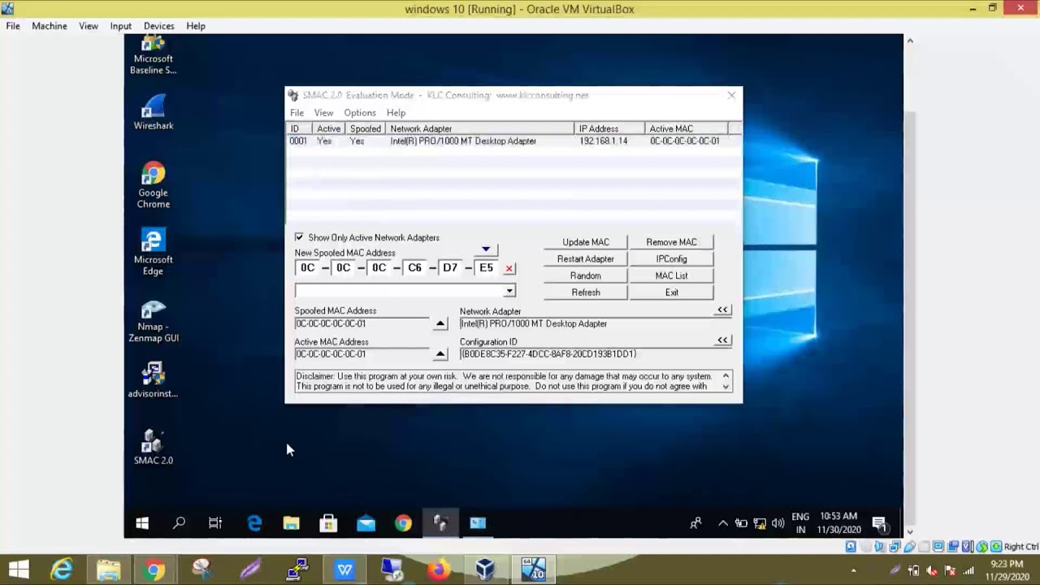Screen dimensions: 1040x585
Task: Click the Restart Adapter button
Action: tap(586, 259)
